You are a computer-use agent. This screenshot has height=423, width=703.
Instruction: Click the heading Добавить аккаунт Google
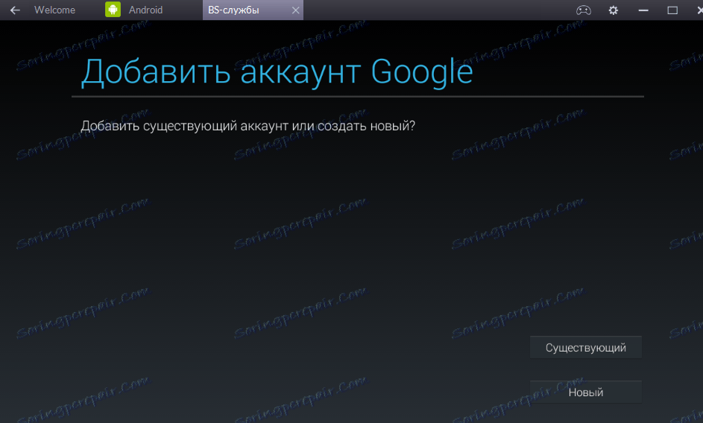(x=277, y=71)
